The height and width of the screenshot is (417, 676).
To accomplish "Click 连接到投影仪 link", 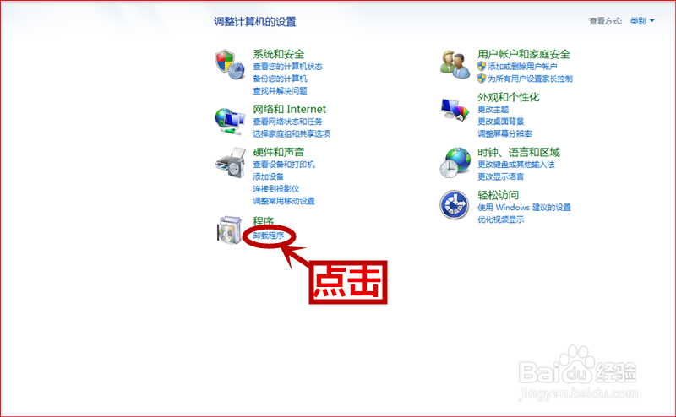I will pos(276,189).
